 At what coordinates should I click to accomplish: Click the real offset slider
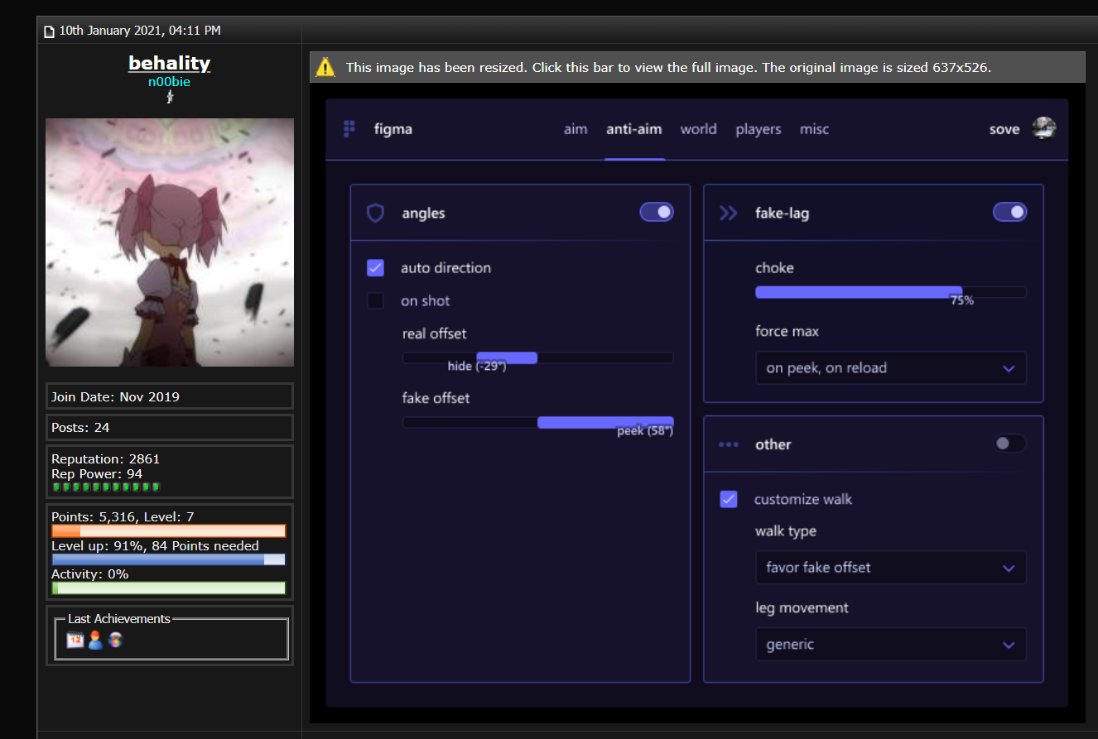(x=537, y=358)
